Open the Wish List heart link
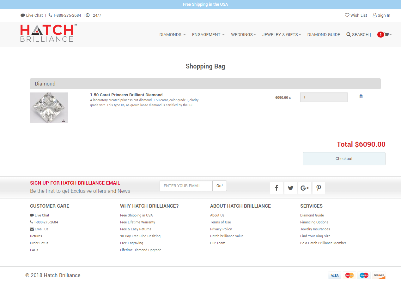 (x=356, y=15)
